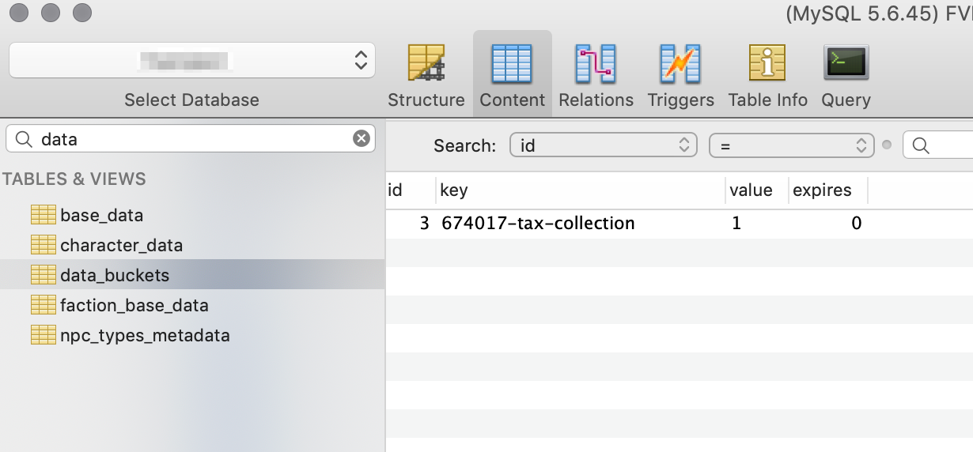Open the Table Info icon
The image size is (973, 452).
pyautogui.click(x=767, y=65)
